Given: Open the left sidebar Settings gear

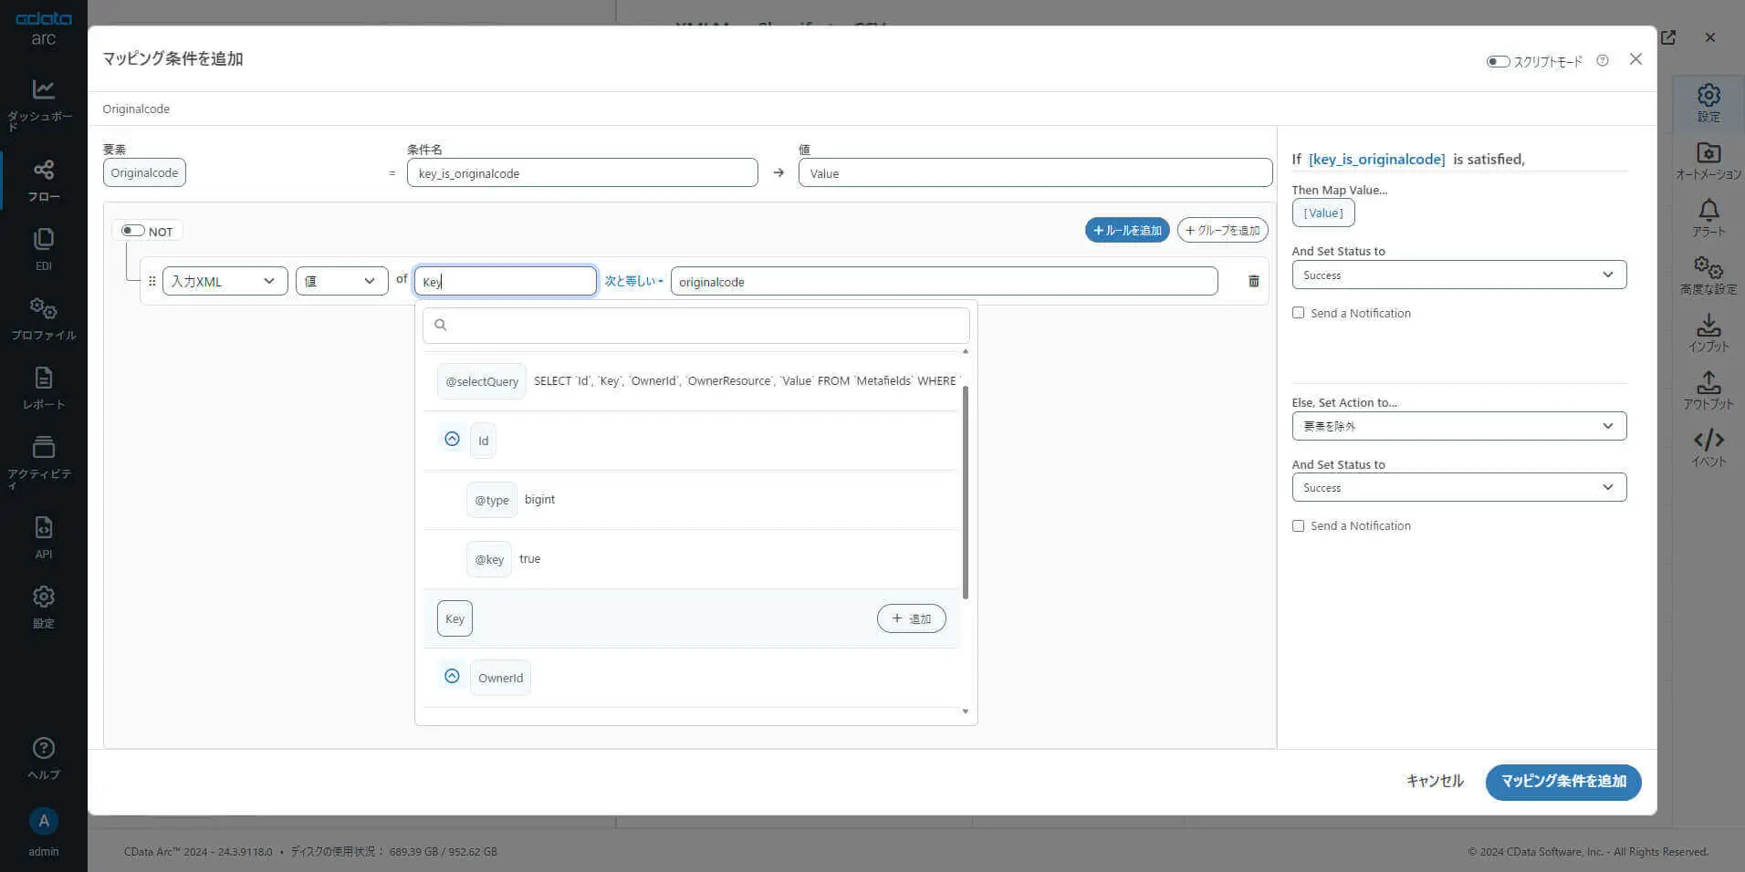Looking at the screenshot, I should click(43, 597).
